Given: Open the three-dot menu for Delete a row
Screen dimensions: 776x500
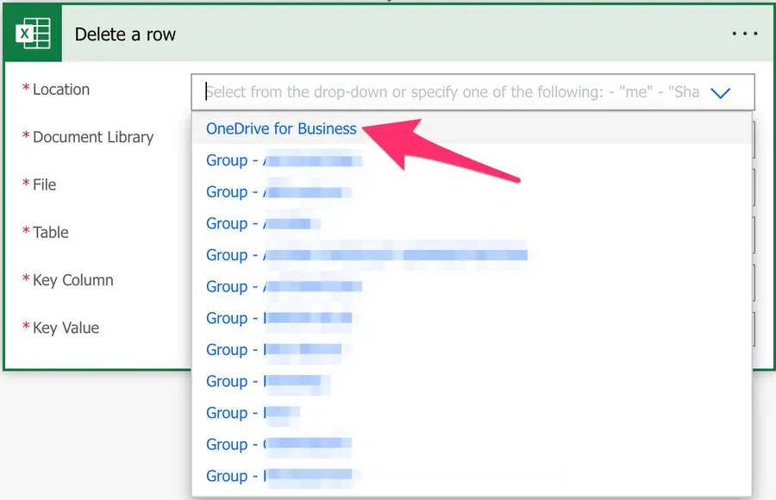Looking at the screenshot, I should click(743, 34).
